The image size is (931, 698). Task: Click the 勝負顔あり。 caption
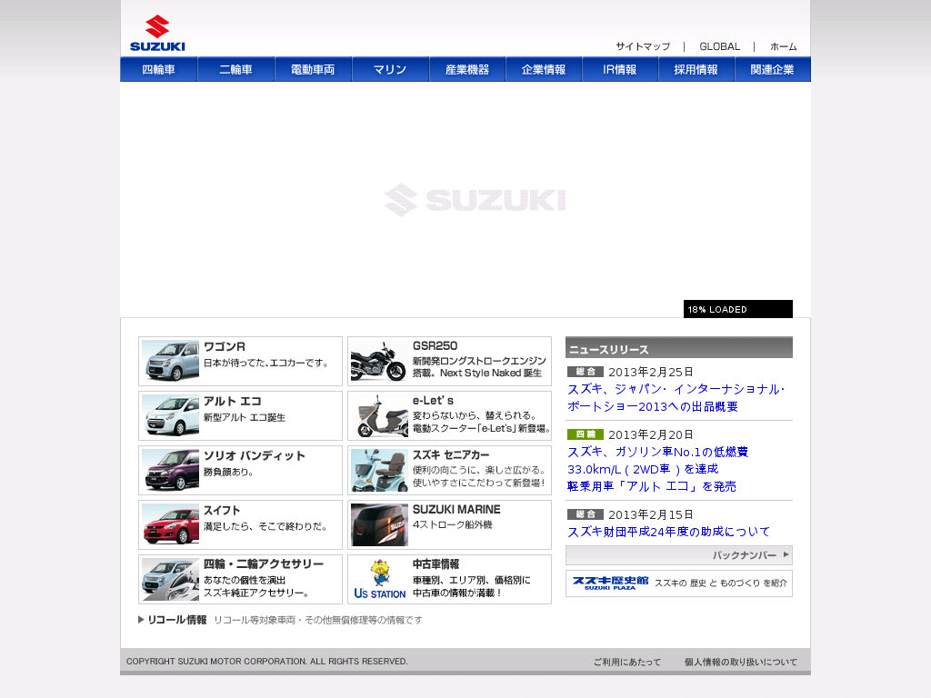pos(229,473)
